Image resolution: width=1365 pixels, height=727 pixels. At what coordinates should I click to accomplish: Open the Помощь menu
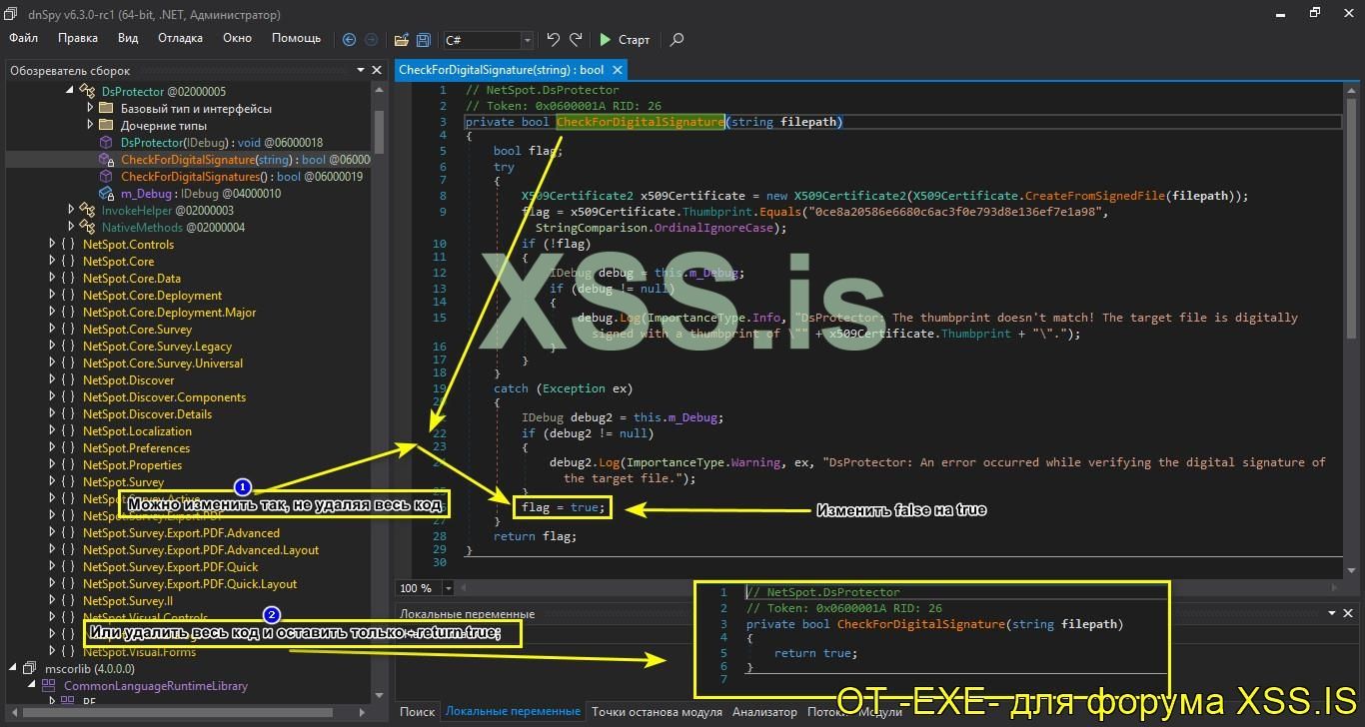(297, 38)
